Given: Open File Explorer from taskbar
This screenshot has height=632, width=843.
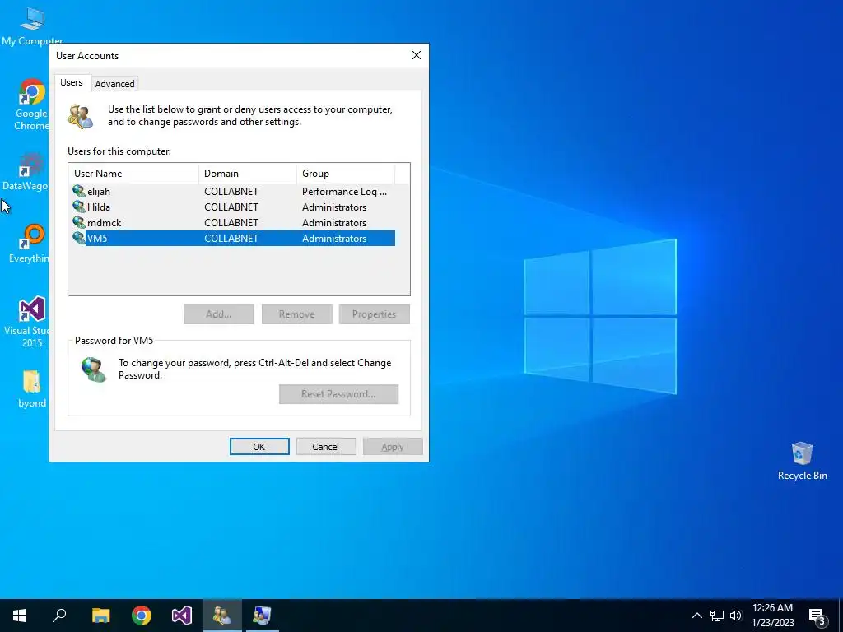Looking at the screenshot, I should point(100,616).
